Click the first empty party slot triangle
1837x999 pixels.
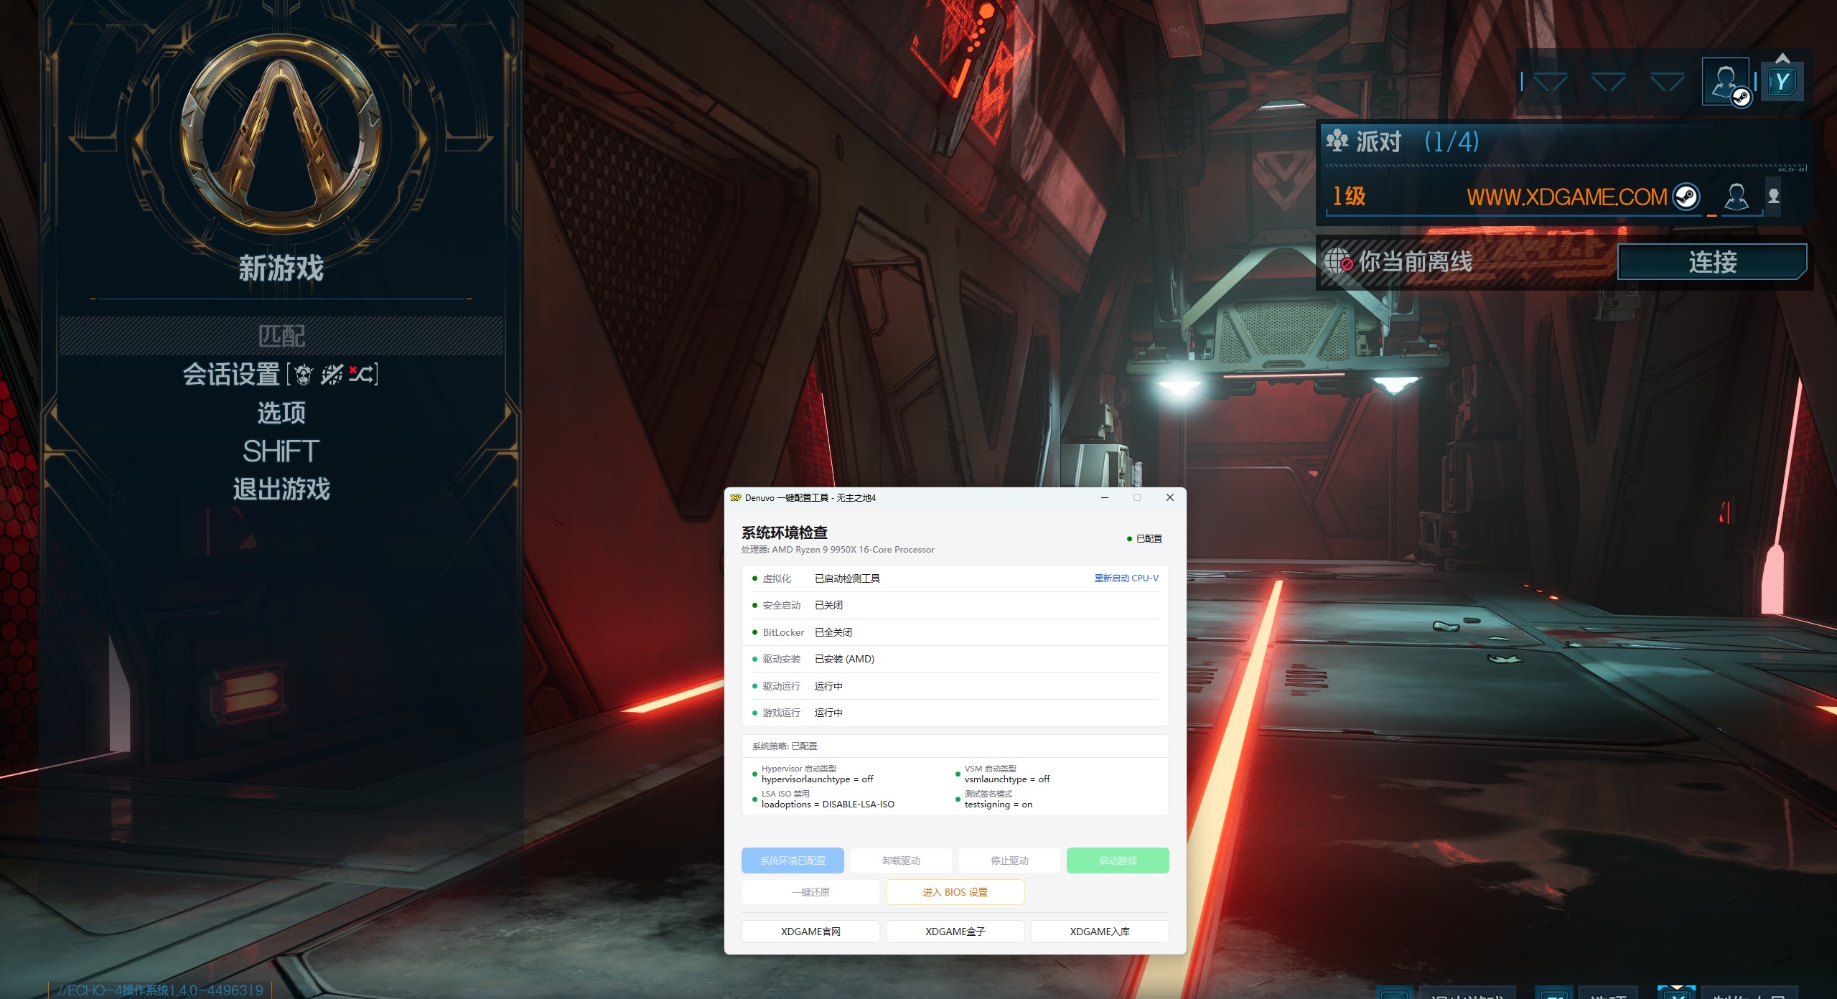click(1550, 82)
